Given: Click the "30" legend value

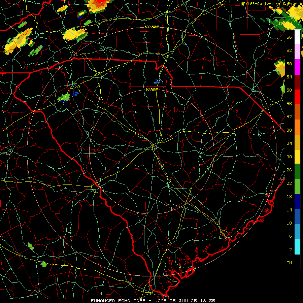Looking at the screenshot, I should [289, 157].
